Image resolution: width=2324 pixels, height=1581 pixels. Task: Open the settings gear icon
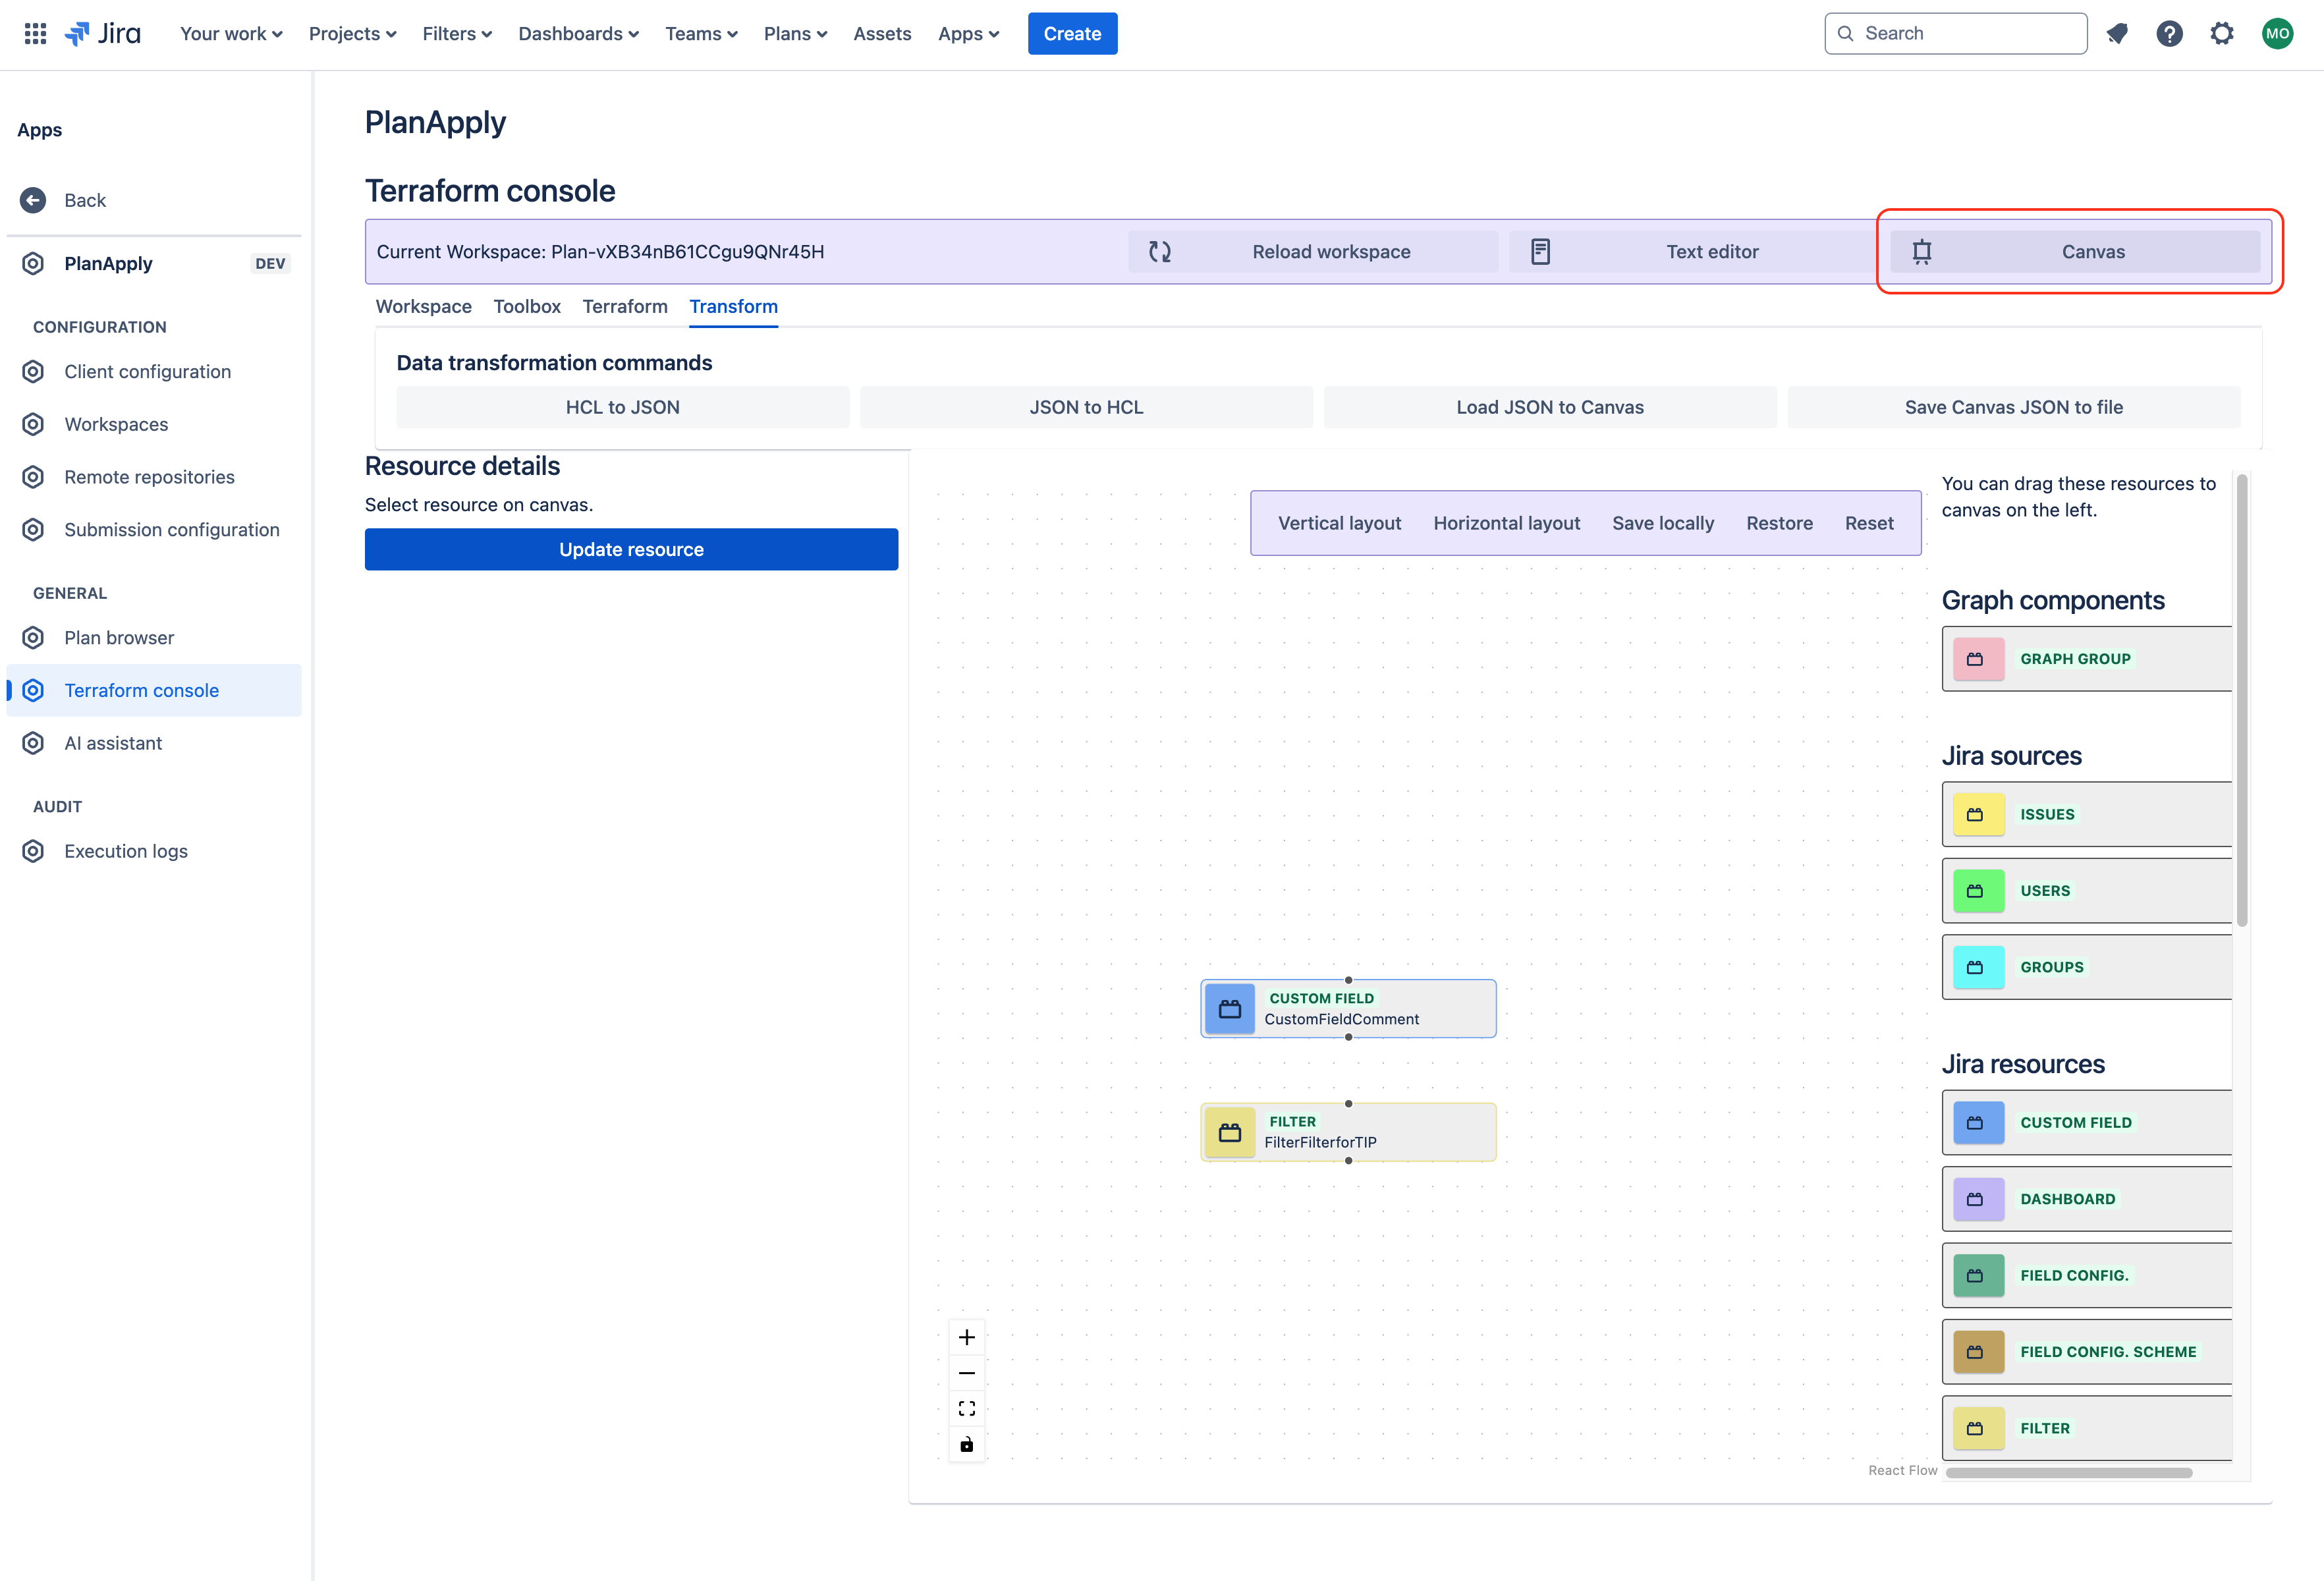pyautogui.click(x=2222, y=33)
